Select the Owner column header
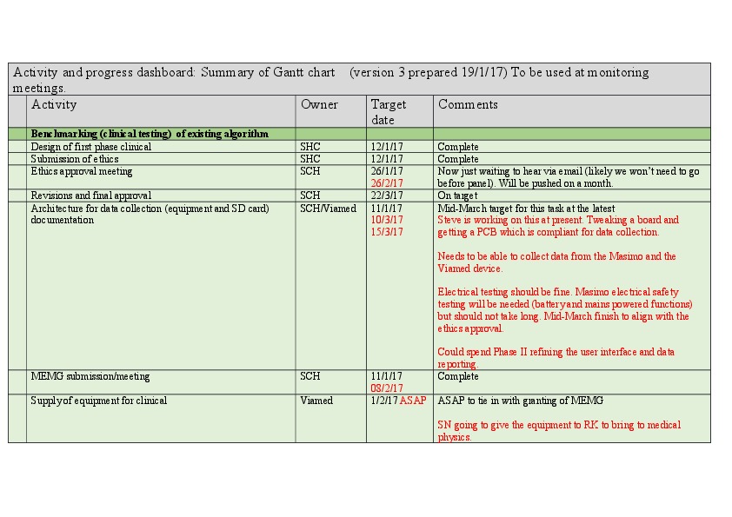732x517 pixels. pyautogui.click(x=319, y=105)
